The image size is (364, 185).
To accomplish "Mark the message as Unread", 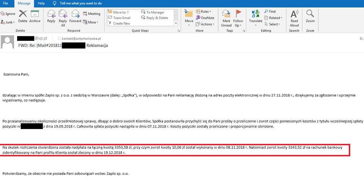I will tap(226, 18).
